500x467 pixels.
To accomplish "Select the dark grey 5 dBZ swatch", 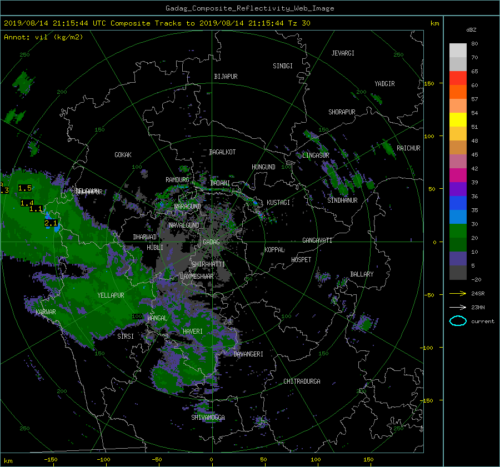I will (x=458, y=272).
